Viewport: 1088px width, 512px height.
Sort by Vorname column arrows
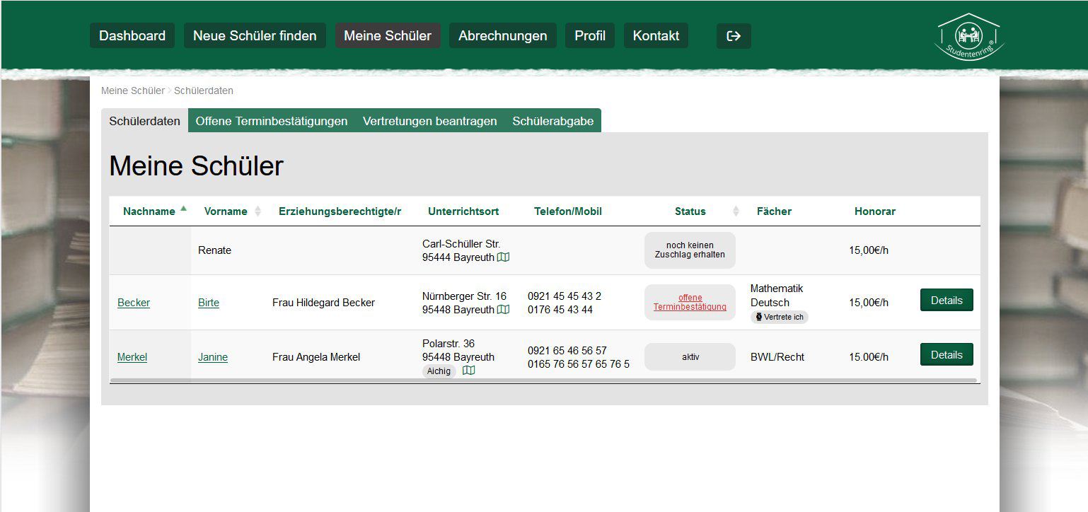[257, 211]
